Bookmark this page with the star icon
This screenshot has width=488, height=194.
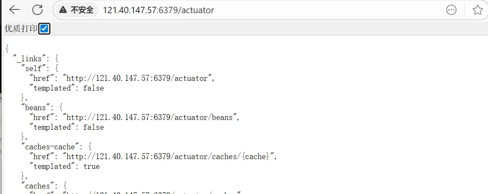(x=477, y=10)
